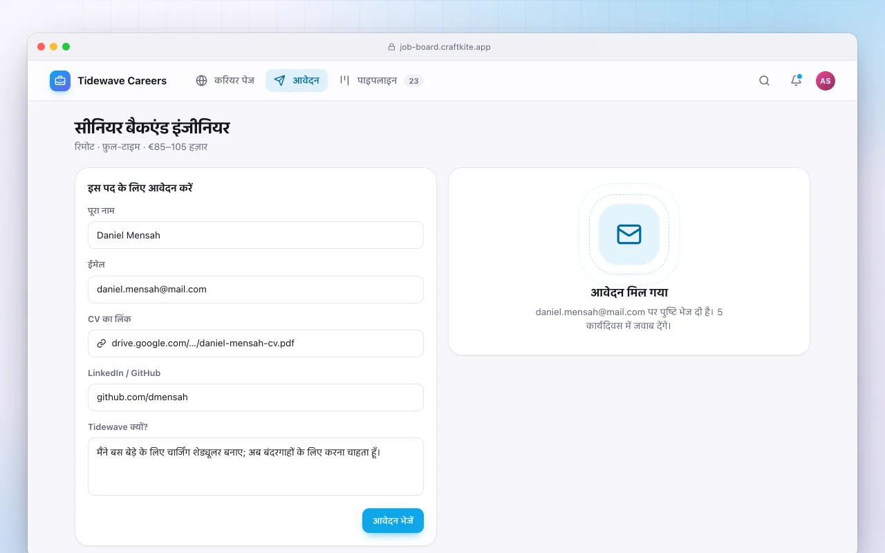Click the paper plane icon beside आवेदन
This screenshot has height=553, width=885.
(x=279, y=81)
